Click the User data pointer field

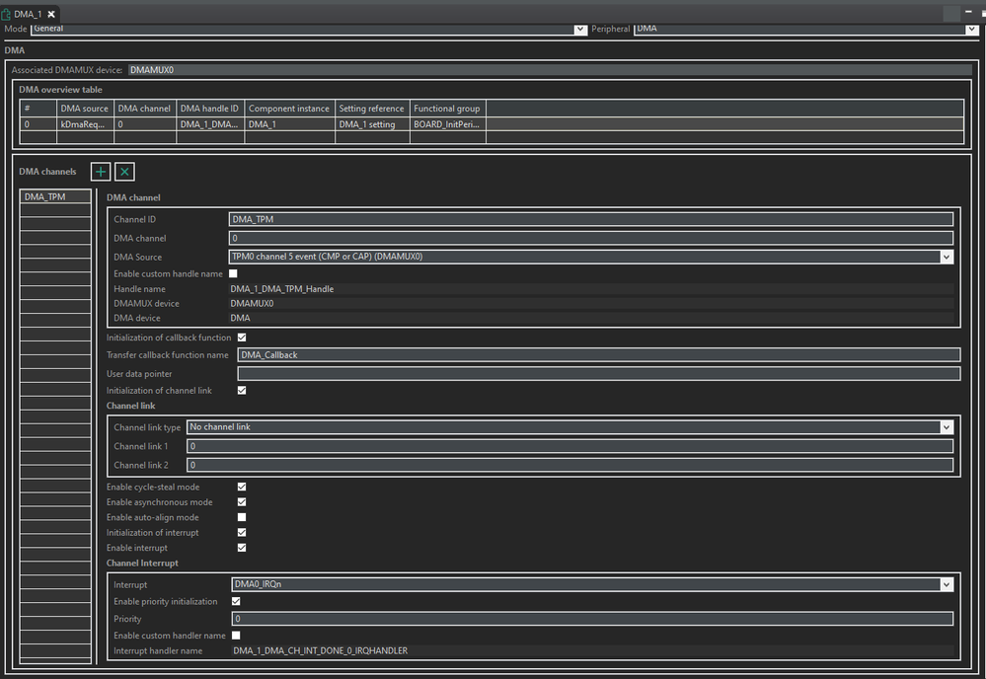click(x=599, y=374)
